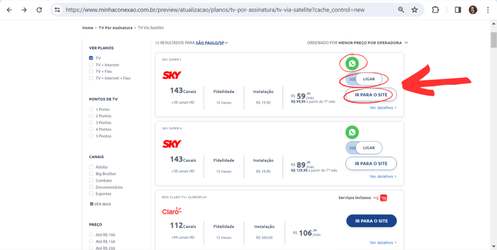Click the SKY logo in SKY Super I card
This screenshot has width=497, height=250.
[x=172, y=75]
